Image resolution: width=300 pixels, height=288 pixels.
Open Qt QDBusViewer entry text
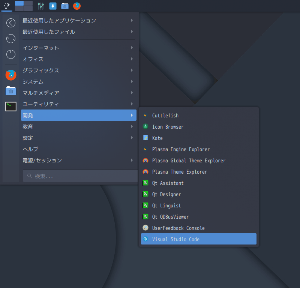click(171, 217)
